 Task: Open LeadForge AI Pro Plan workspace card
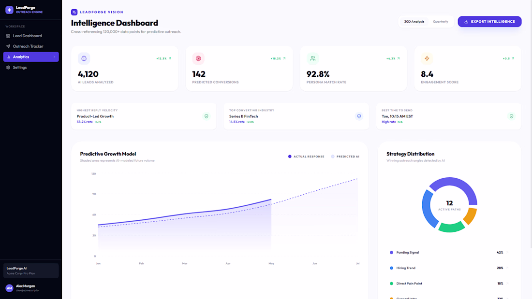click(31, 271)
